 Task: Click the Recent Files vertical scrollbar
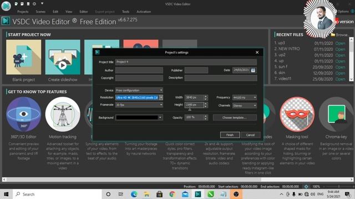[351, 59]
